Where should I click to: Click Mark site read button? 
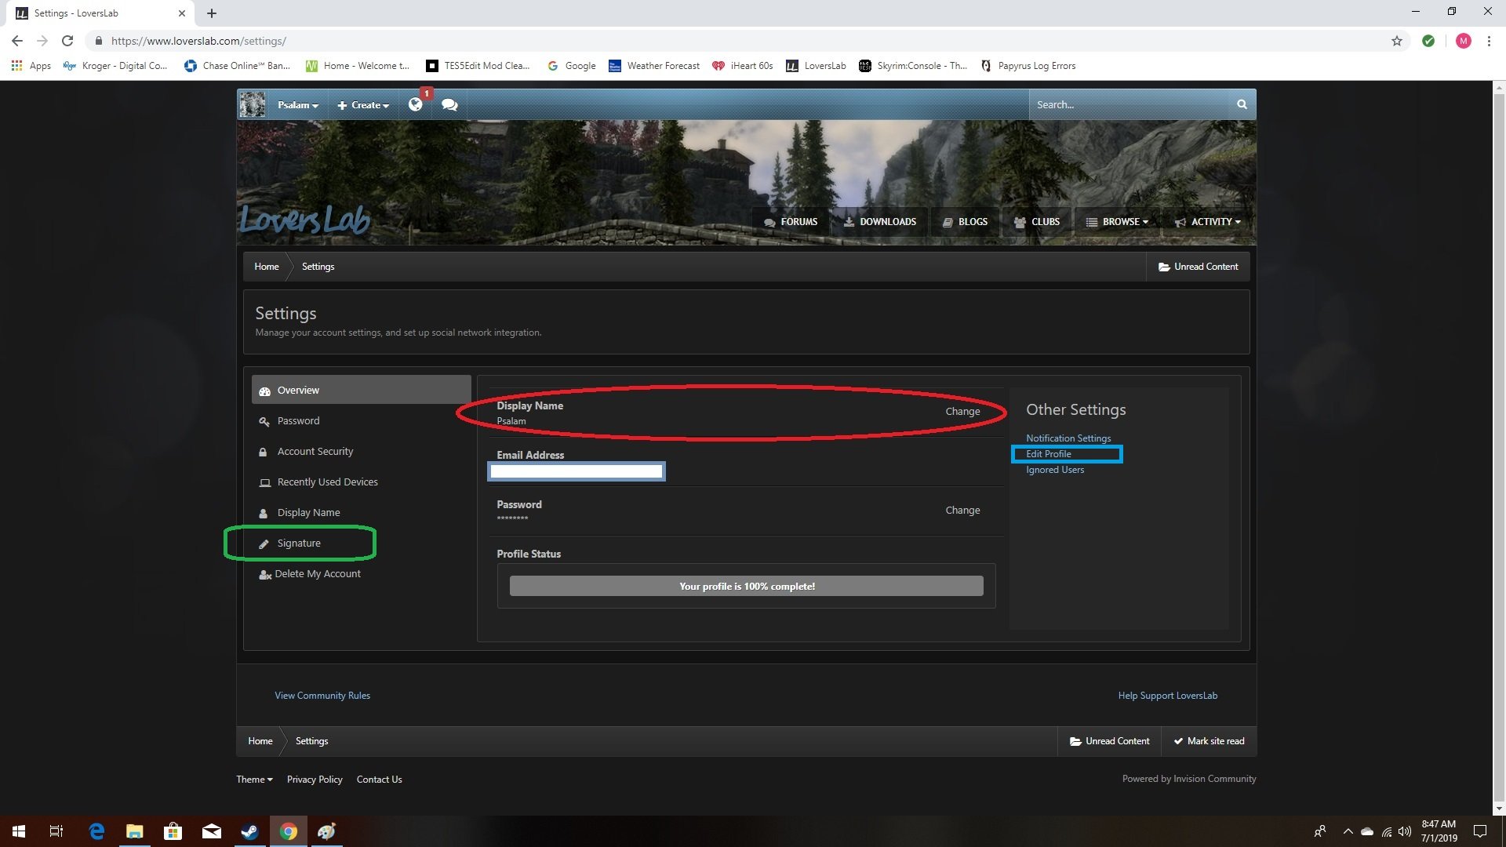pos(1209,741)
